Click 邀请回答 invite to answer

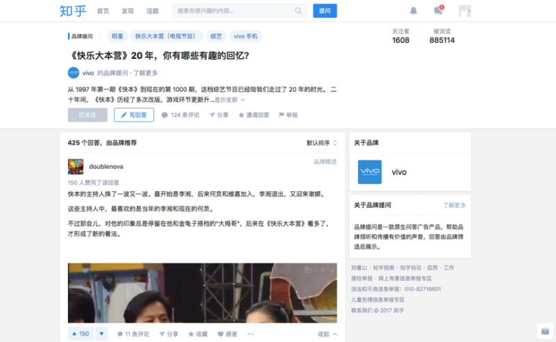(x=254, y=115)
